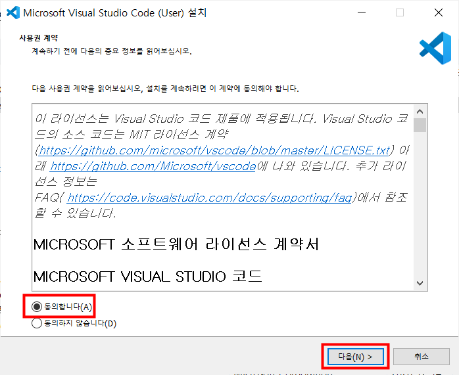Open the code.visualstudio.com FAQ link

click(x=209, y=198)
